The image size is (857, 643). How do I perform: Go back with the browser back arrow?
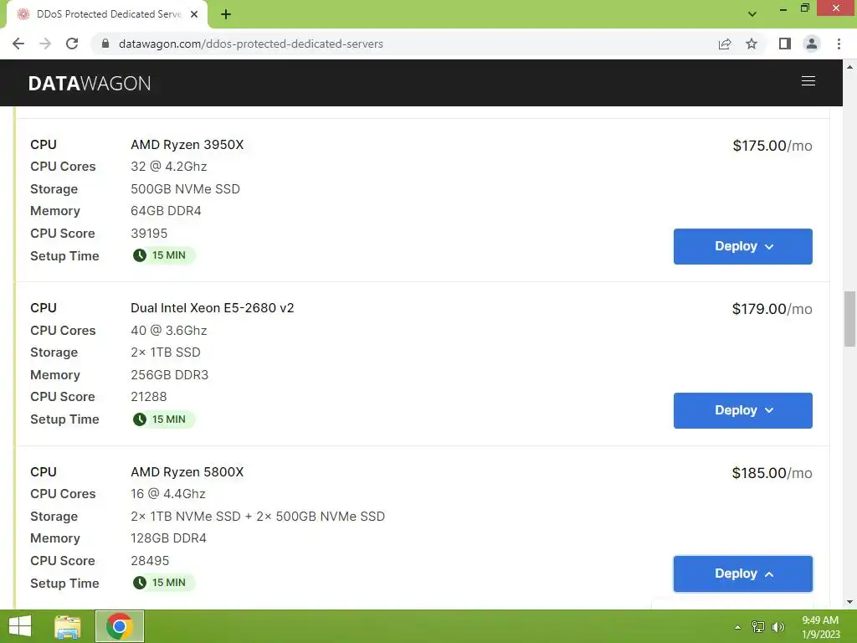[18, 44]
